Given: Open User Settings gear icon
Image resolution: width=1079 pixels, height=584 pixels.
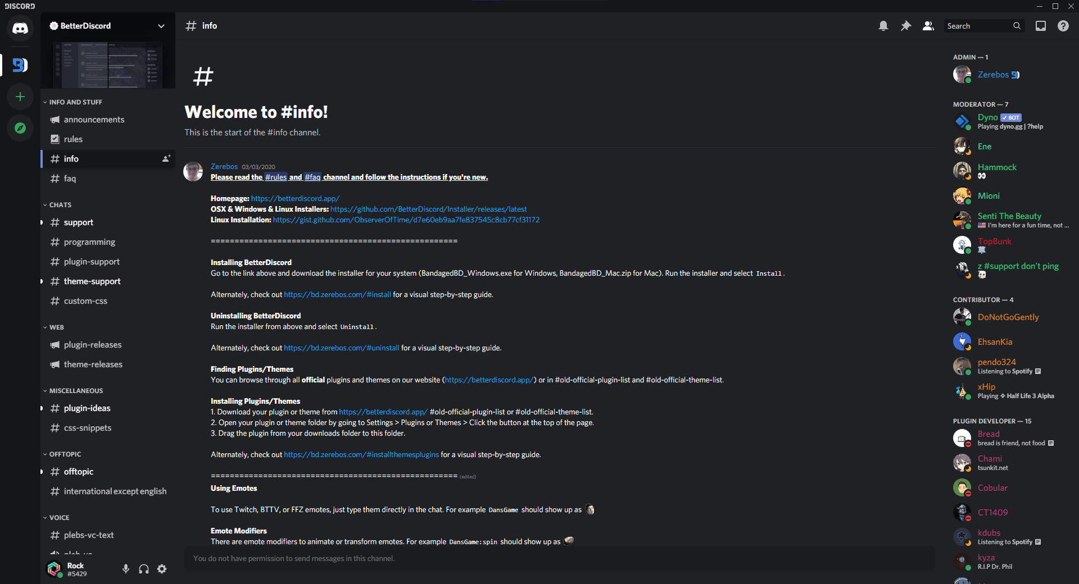Looking at the screenshot, I should point(162,569).
